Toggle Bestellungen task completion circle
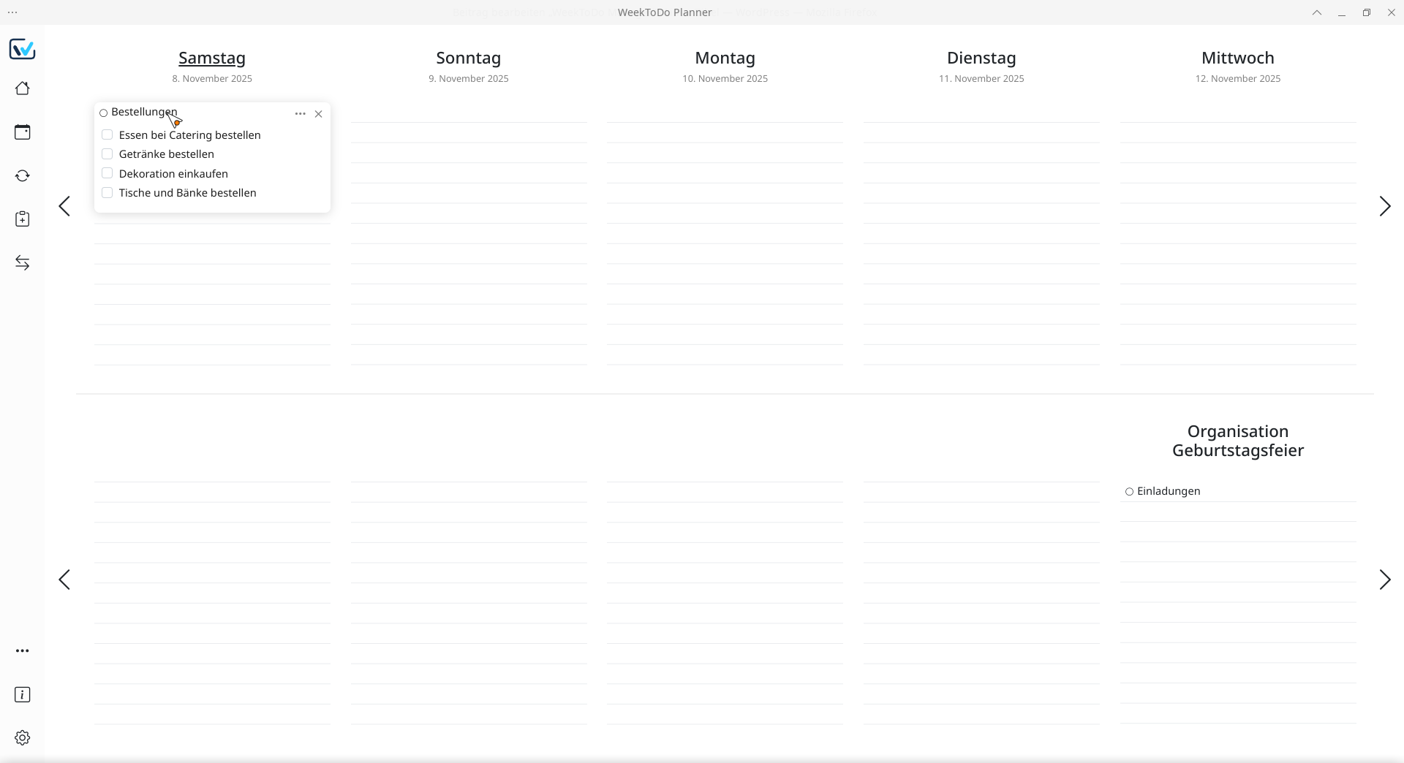 [104, 113]
